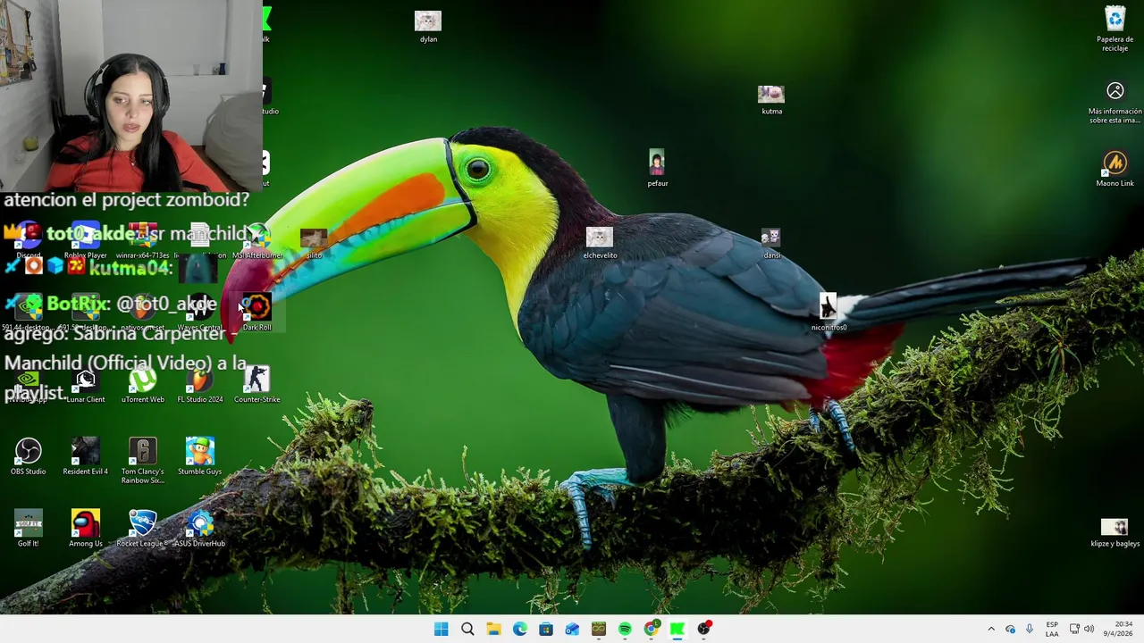Open the pefaur desktop file
The image size is (1144, 643).
point(657,169)
